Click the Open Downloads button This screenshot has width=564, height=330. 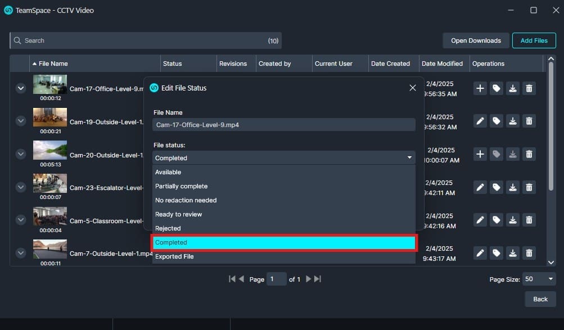(x=476, y=40)
